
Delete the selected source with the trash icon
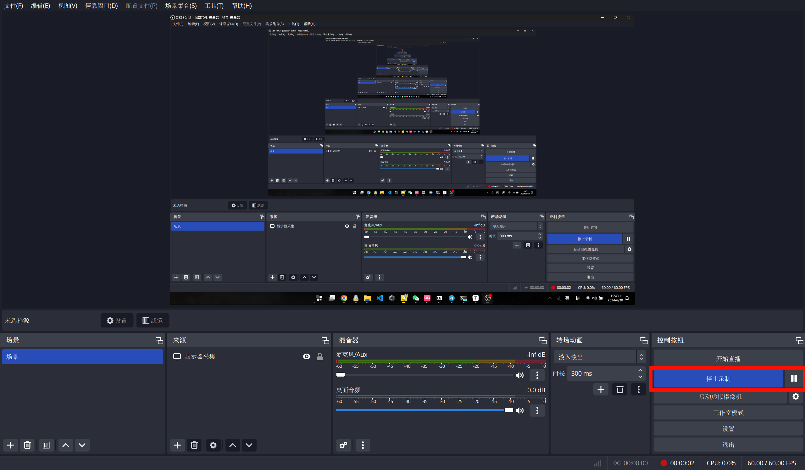(x=194, y=445)
